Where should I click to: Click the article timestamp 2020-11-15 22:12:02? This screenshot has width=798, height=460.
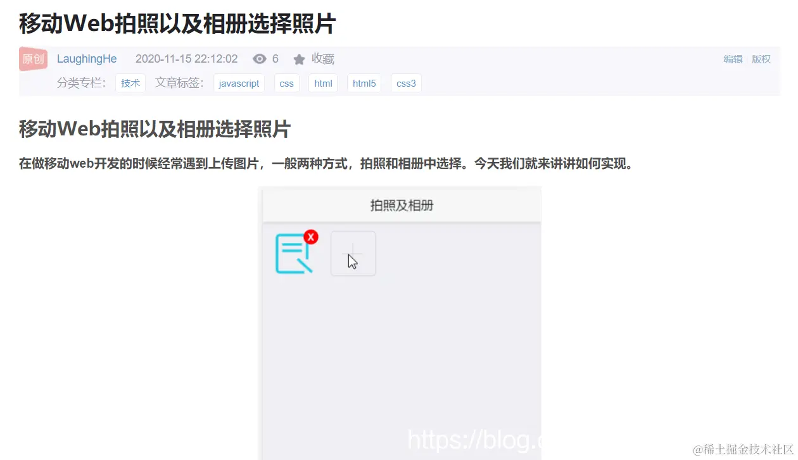187,59
